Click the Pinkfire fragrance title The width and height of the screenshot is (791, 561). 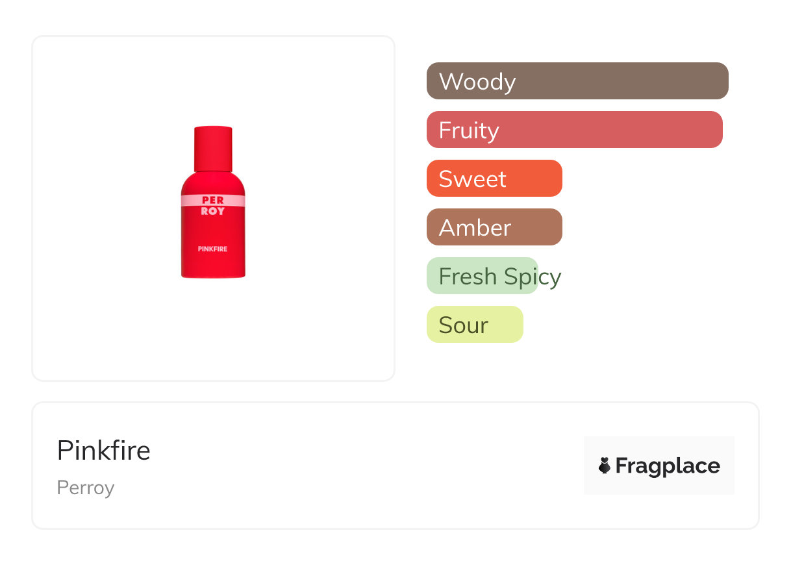[104, 451]
